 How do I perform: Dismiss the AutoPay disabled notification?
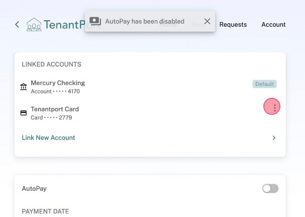coord(207,21)
